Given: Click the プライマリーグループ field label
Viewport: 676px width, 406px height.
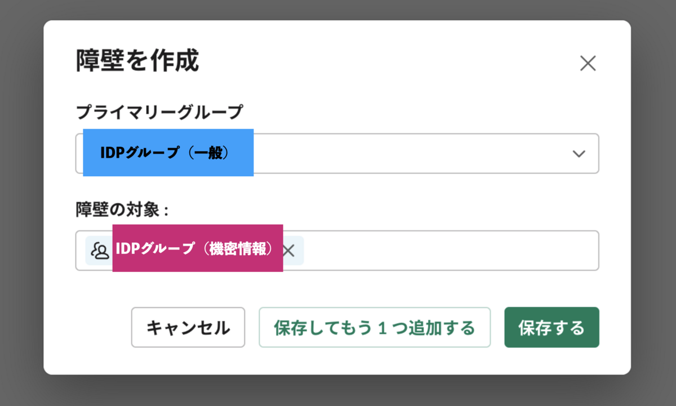Looking at the screenshot, I should tap(159, 112).
